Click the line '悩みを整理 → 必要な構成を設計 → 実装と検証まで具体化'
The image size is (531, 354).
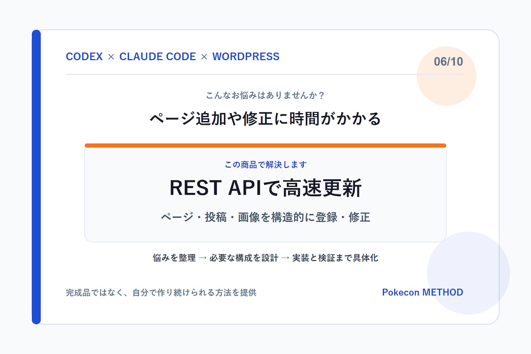click(265, 258)
